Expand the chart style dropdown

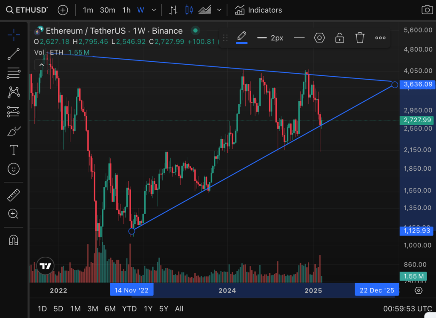tap(219, 10)
